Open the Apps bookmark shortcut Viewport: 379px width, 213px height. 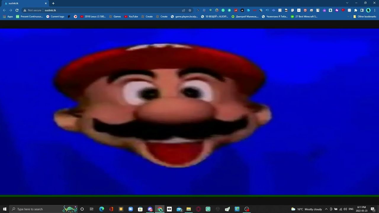(x=8, y=17)
